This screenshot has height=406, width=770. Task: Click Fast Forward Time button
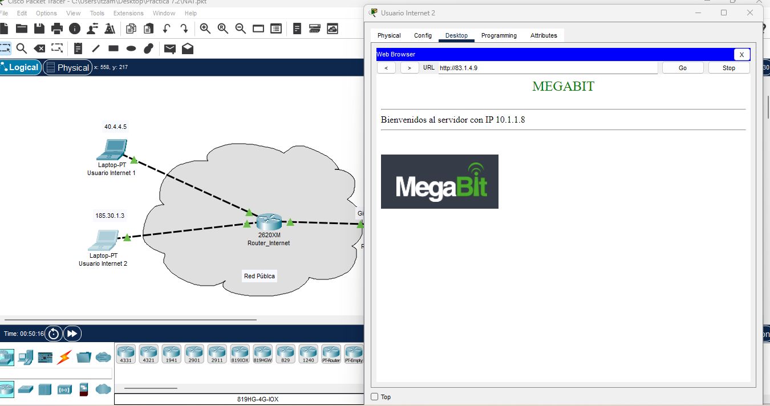pos(72,334)
